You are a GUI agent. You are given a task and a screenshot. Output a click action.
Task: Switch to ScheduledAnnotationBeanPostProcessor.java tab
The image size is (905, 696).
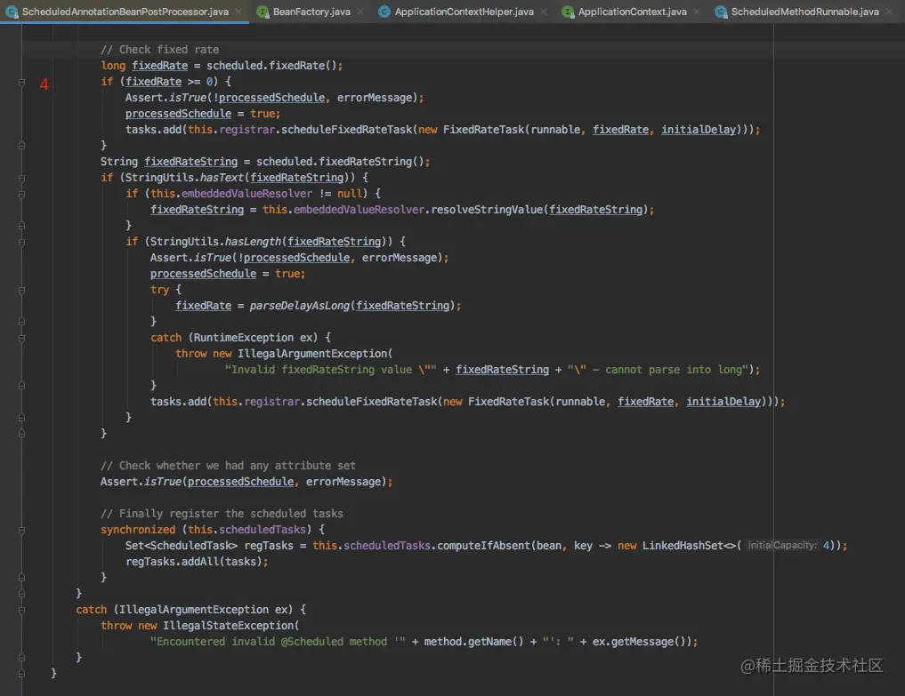pos(125,12)
